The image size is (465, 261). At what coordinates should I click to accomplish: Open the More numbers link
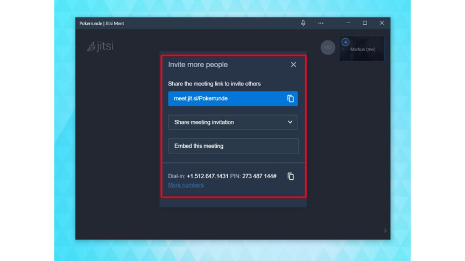point(186,185)
